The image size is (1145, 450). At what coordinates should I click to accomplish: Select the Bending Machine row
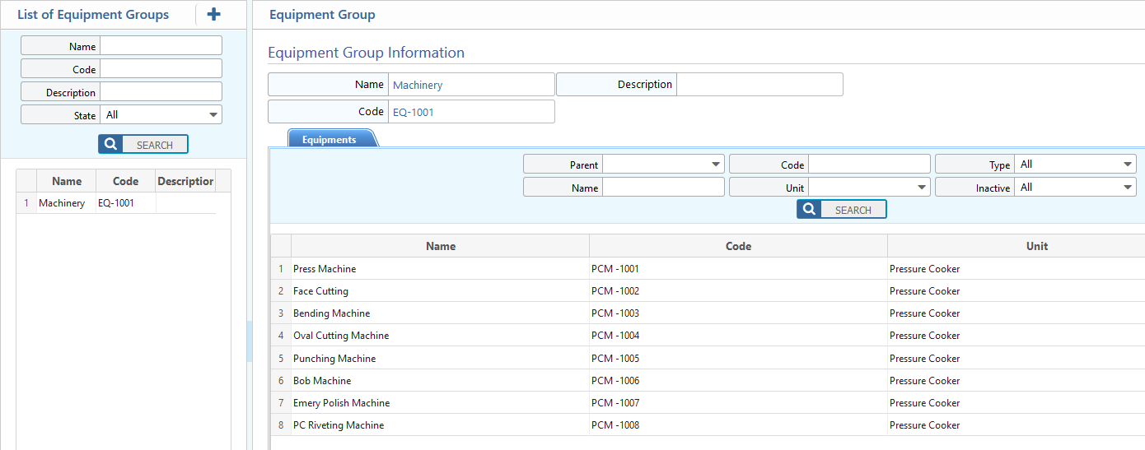tap(708, 313)
